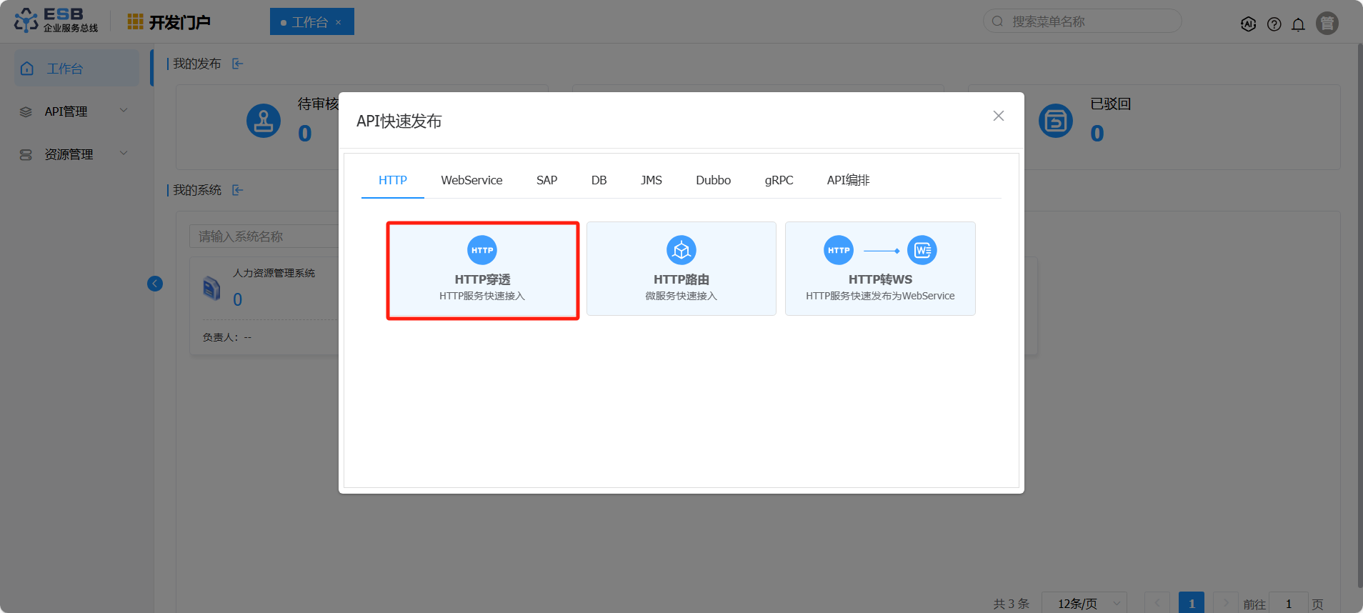Switch to the Dubbo tab

tap(713, 180)
